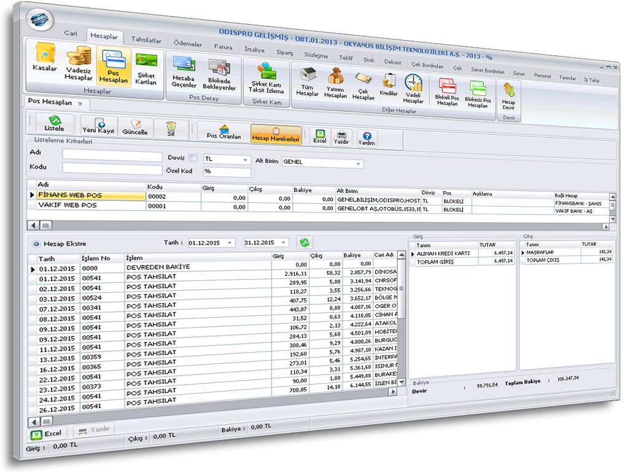629x472 pixels.
Task: Open Pos Oranları toolbar button
Action: click(224, 132)
